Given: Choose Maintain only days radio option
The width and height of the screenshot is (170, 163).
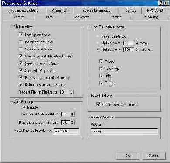Looking at the screenshot, I should click(98, 43).
